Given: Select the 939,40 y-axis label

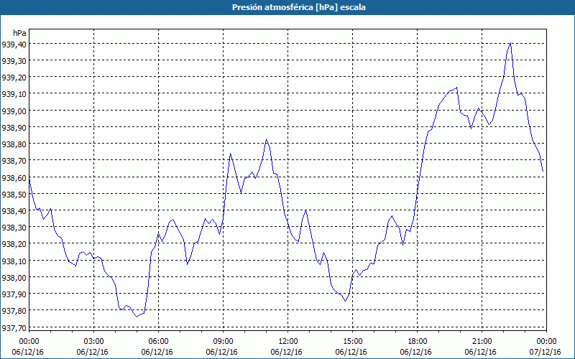Looking at the screenshot, I should (x=14, y=45).
